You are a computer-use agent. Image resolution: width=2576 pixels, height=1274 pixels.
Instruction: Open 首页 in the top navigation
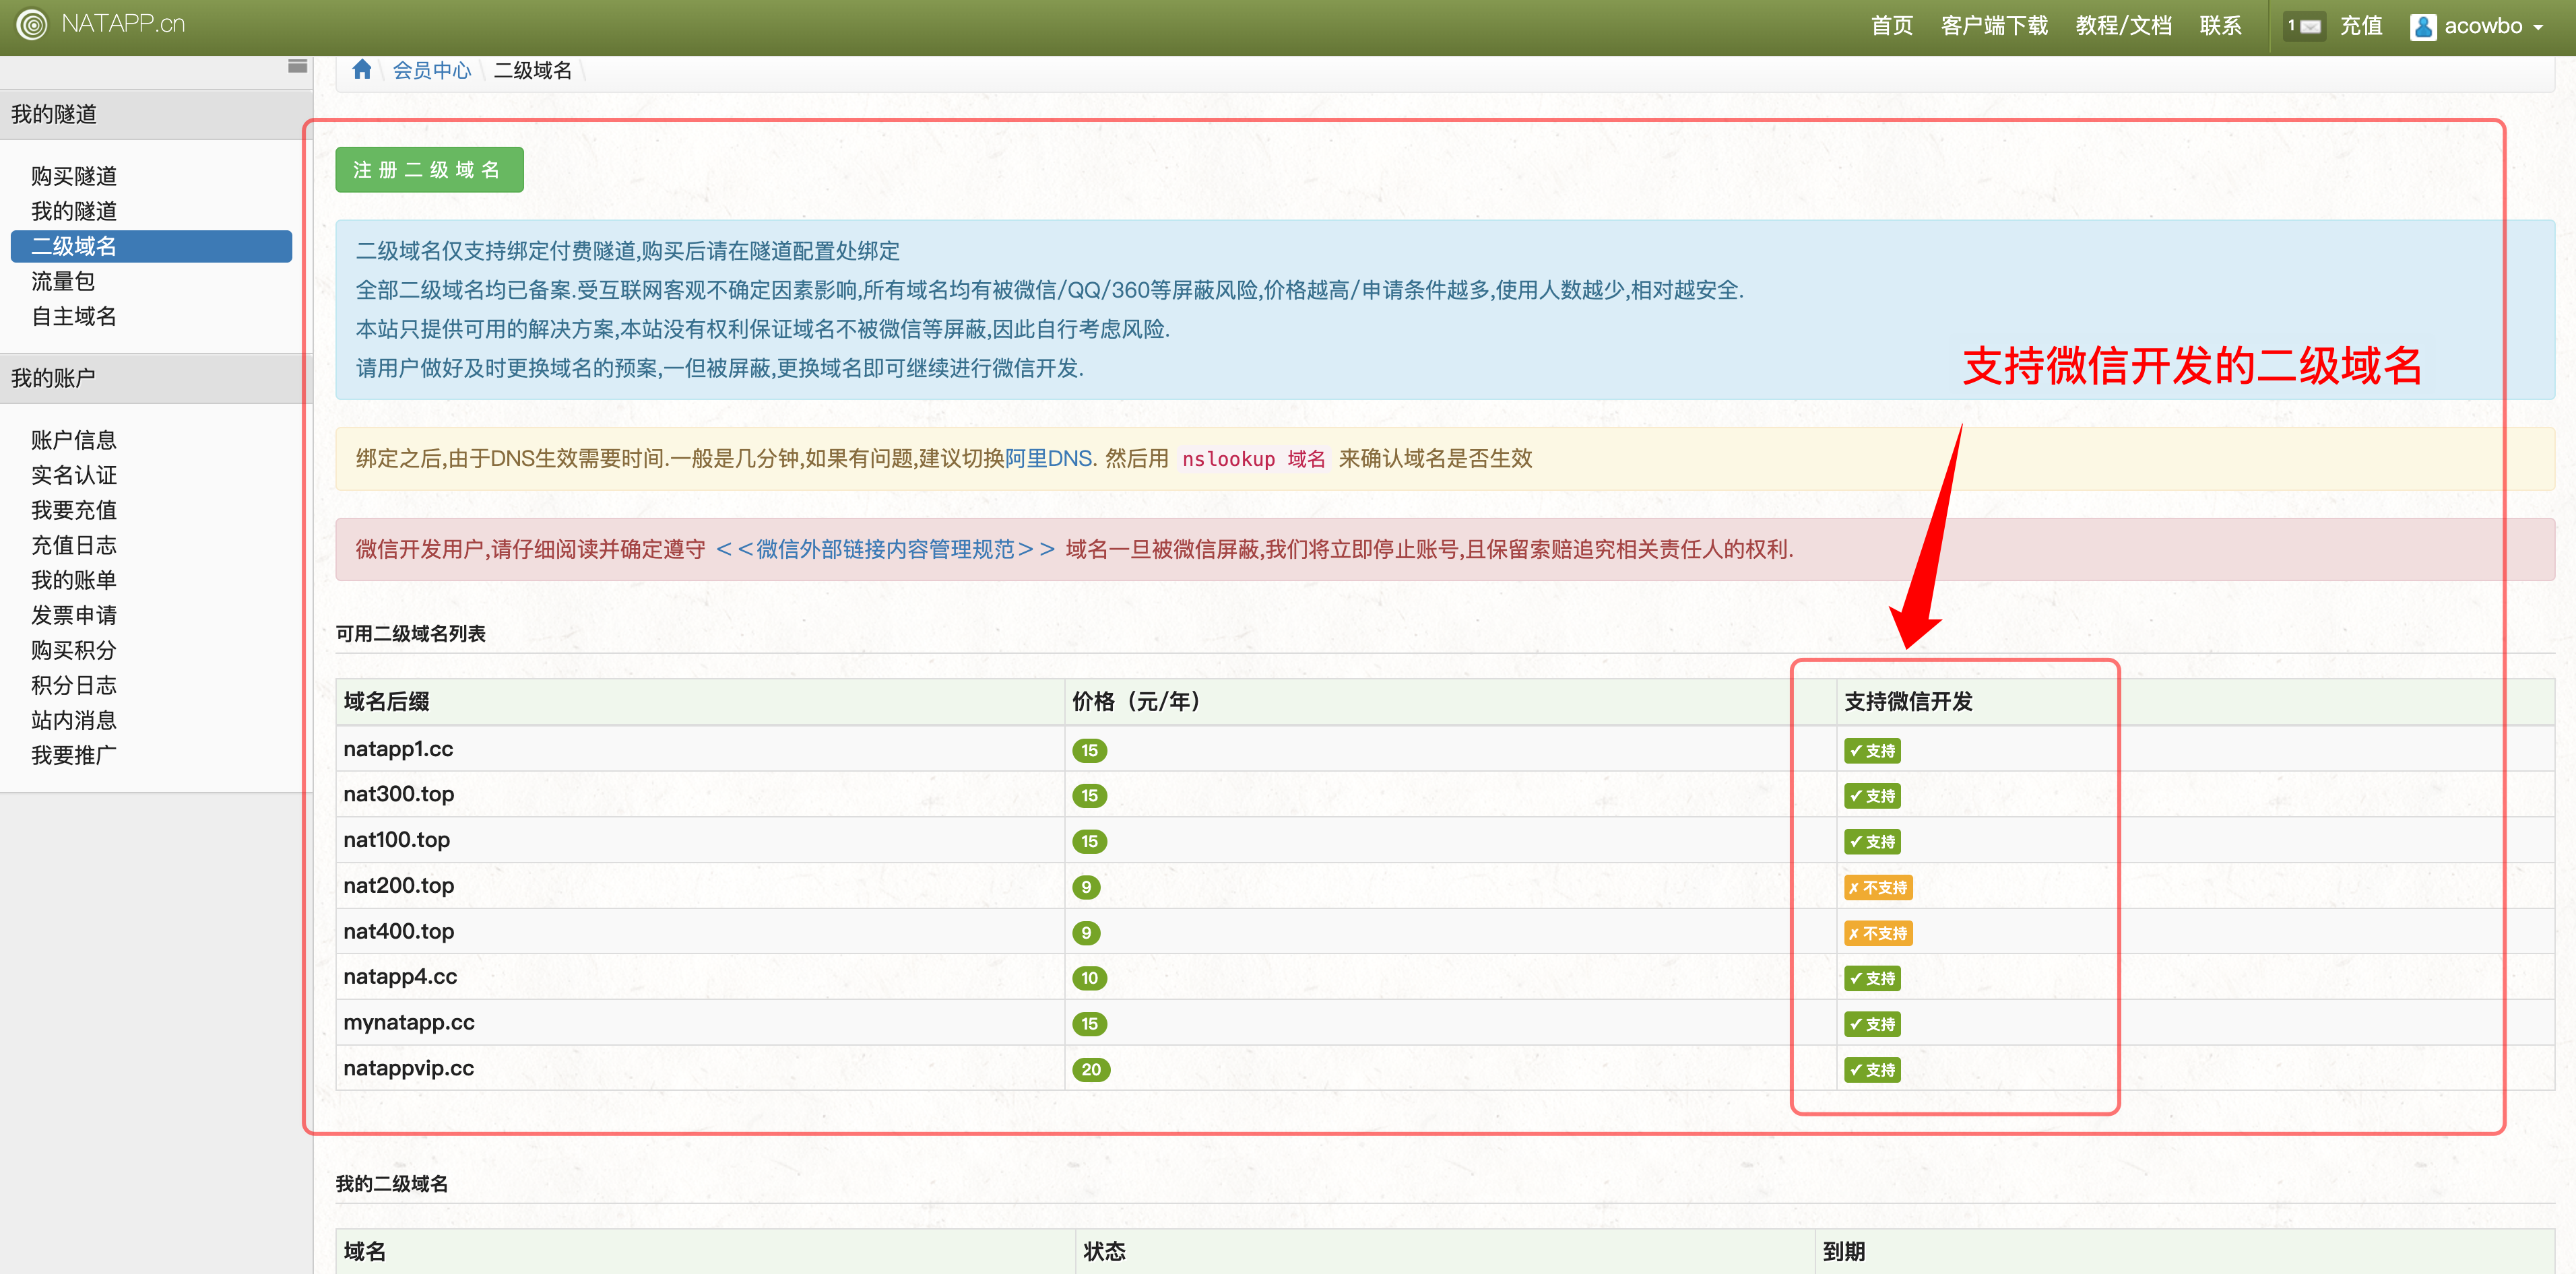coord(1892,26)
